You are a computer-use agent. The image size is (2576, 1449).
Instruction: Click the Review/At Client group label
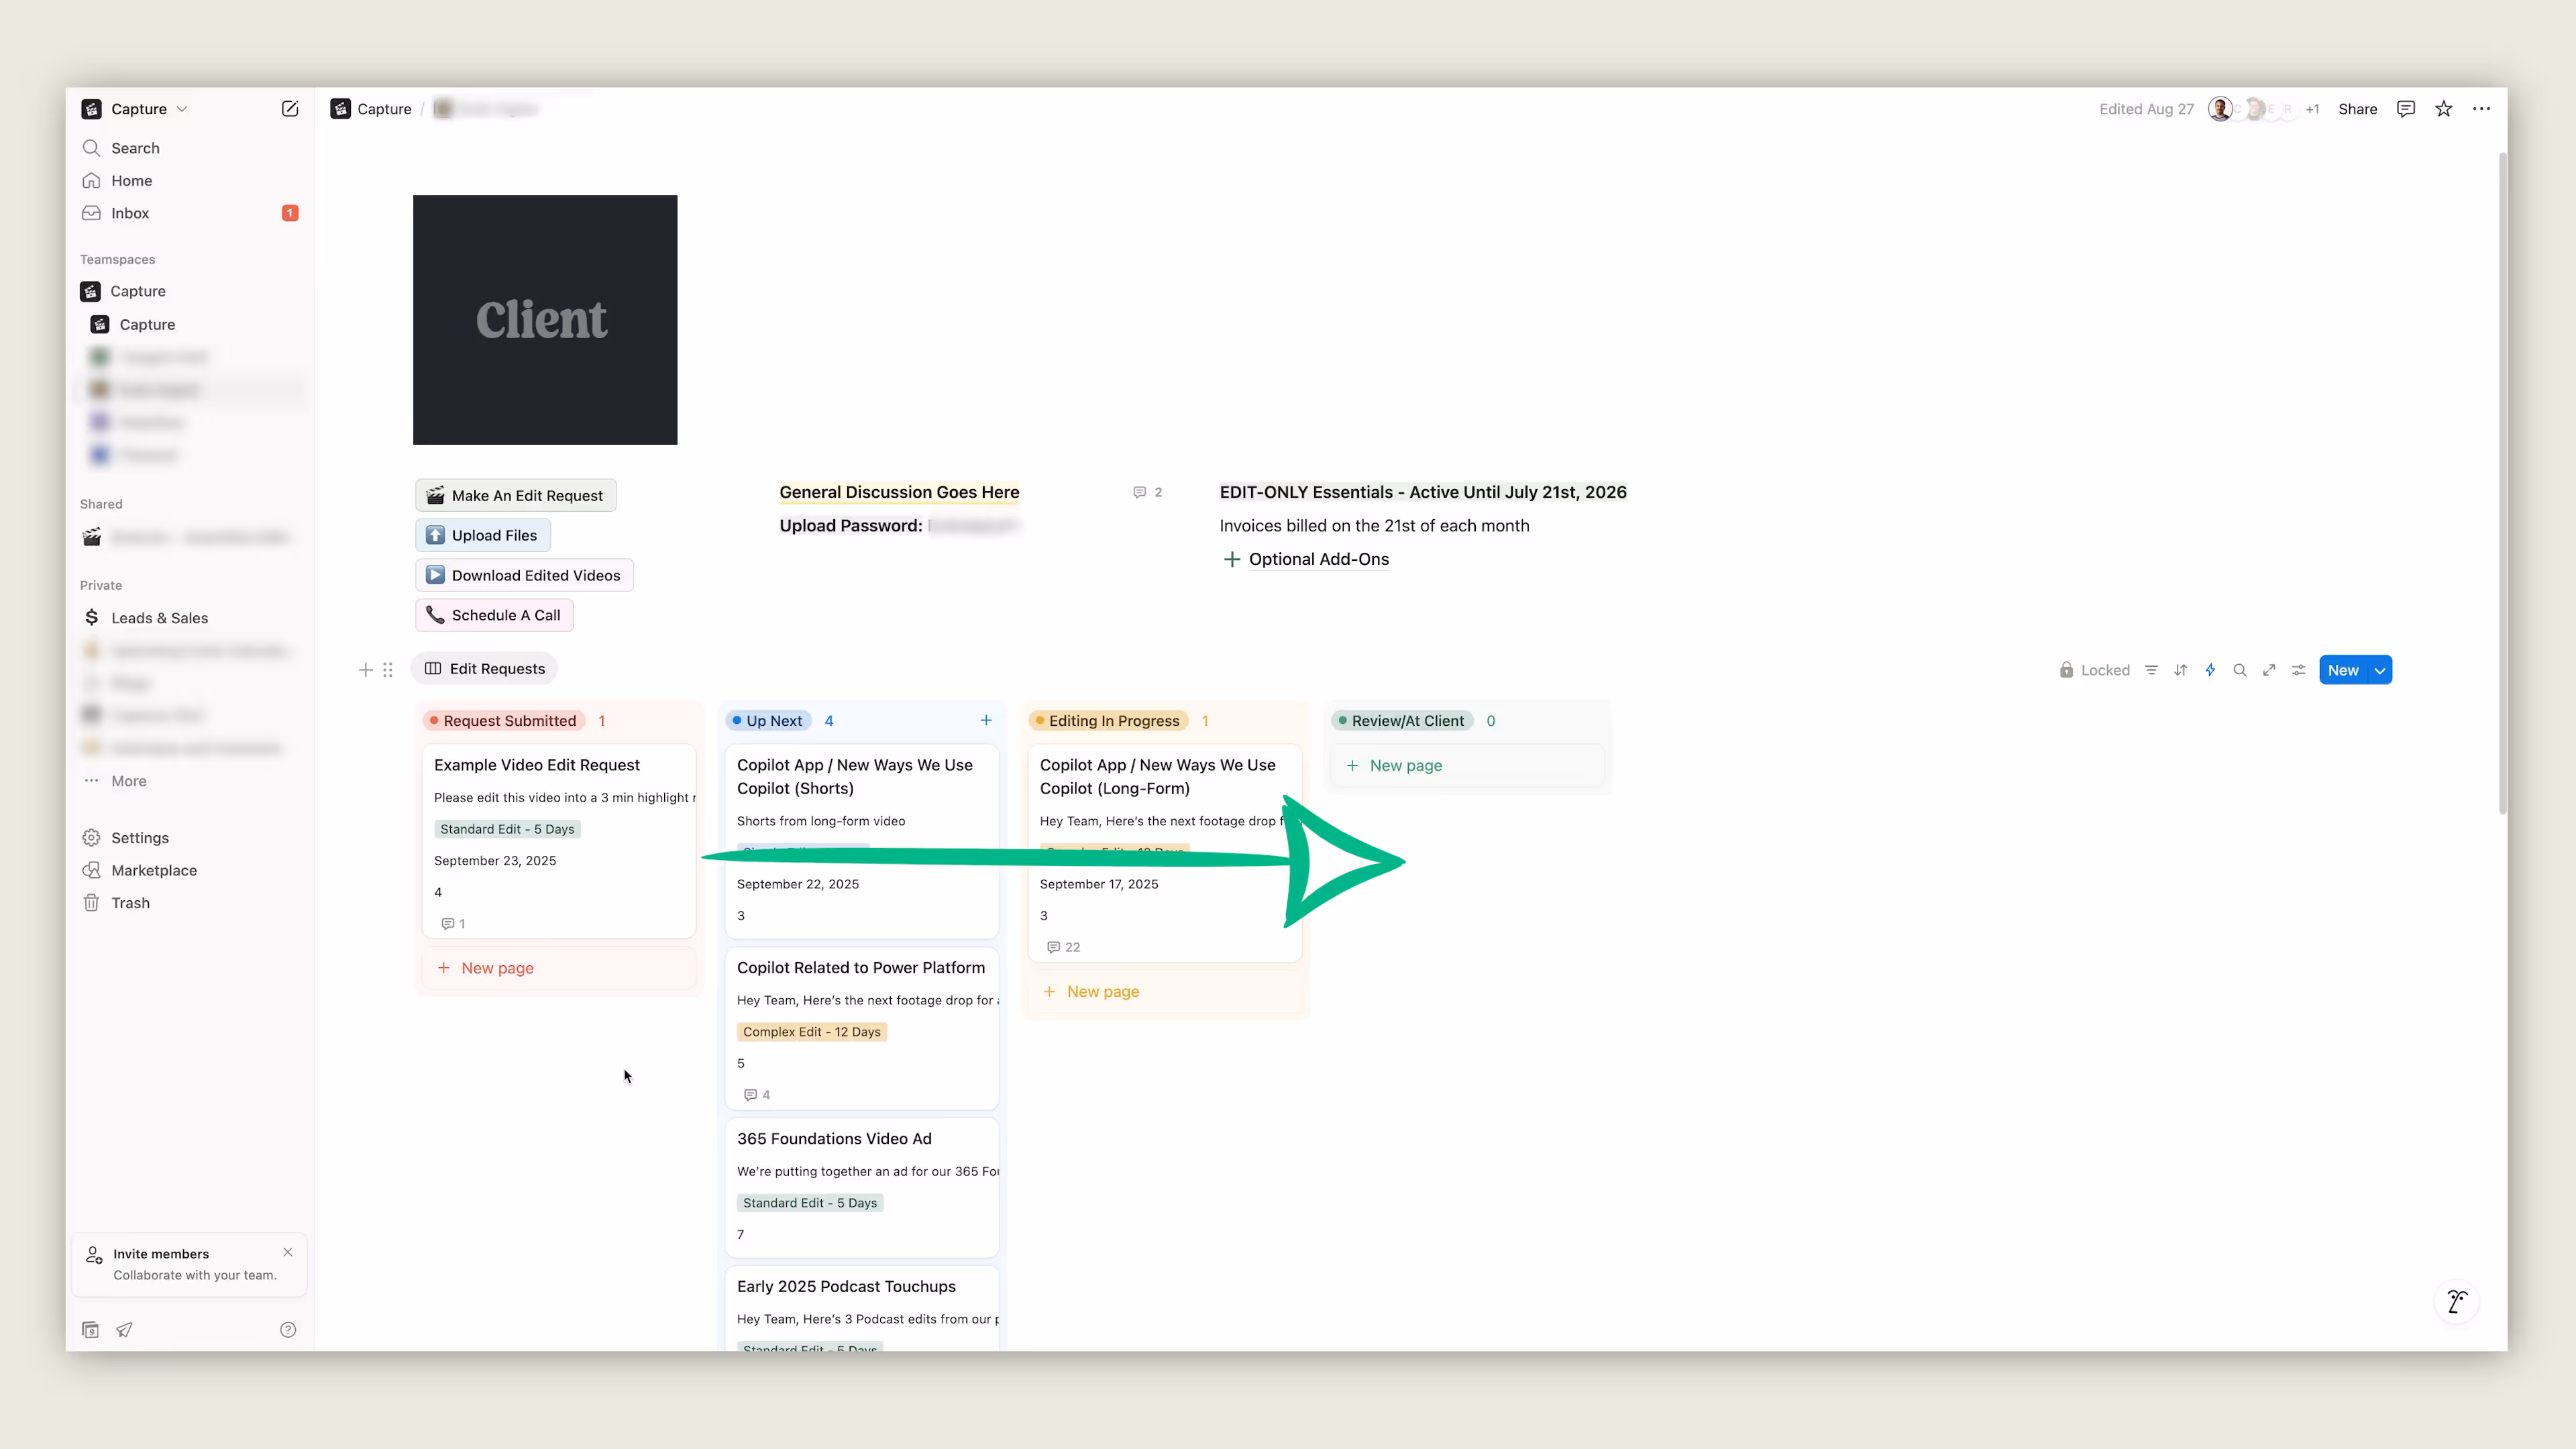coord(1401,721)
